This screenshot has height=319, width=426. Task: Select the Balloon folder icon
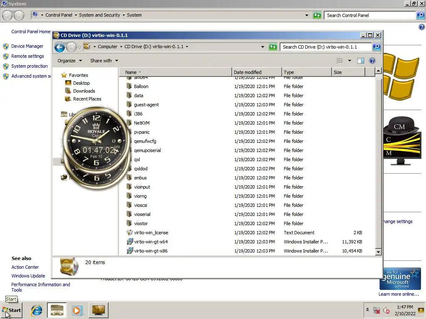pyautogui.click(x=129, y=86)
